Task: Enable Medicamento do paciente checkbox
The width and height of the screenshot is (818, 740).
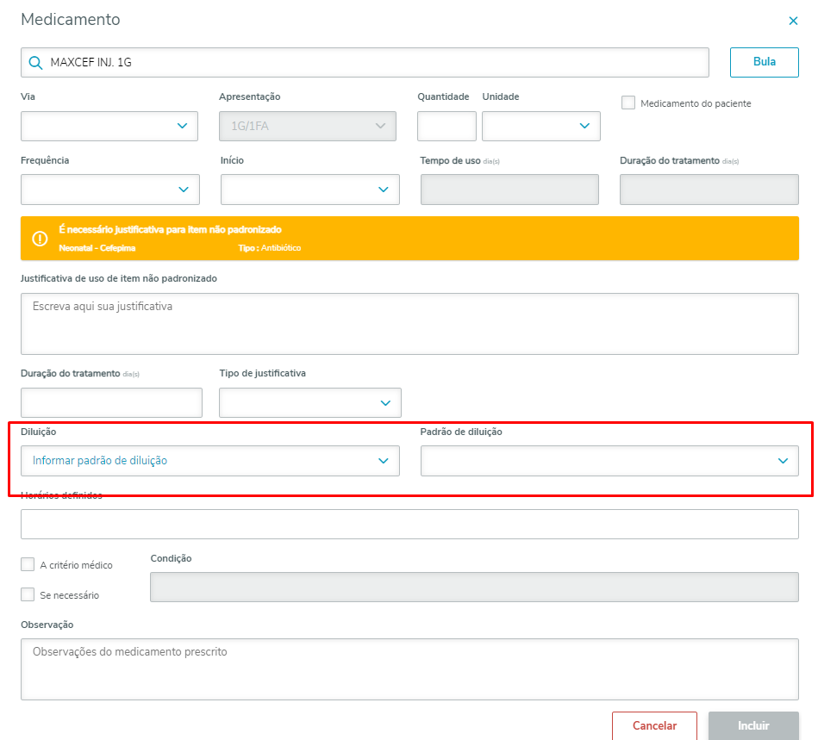Action: 628,103
